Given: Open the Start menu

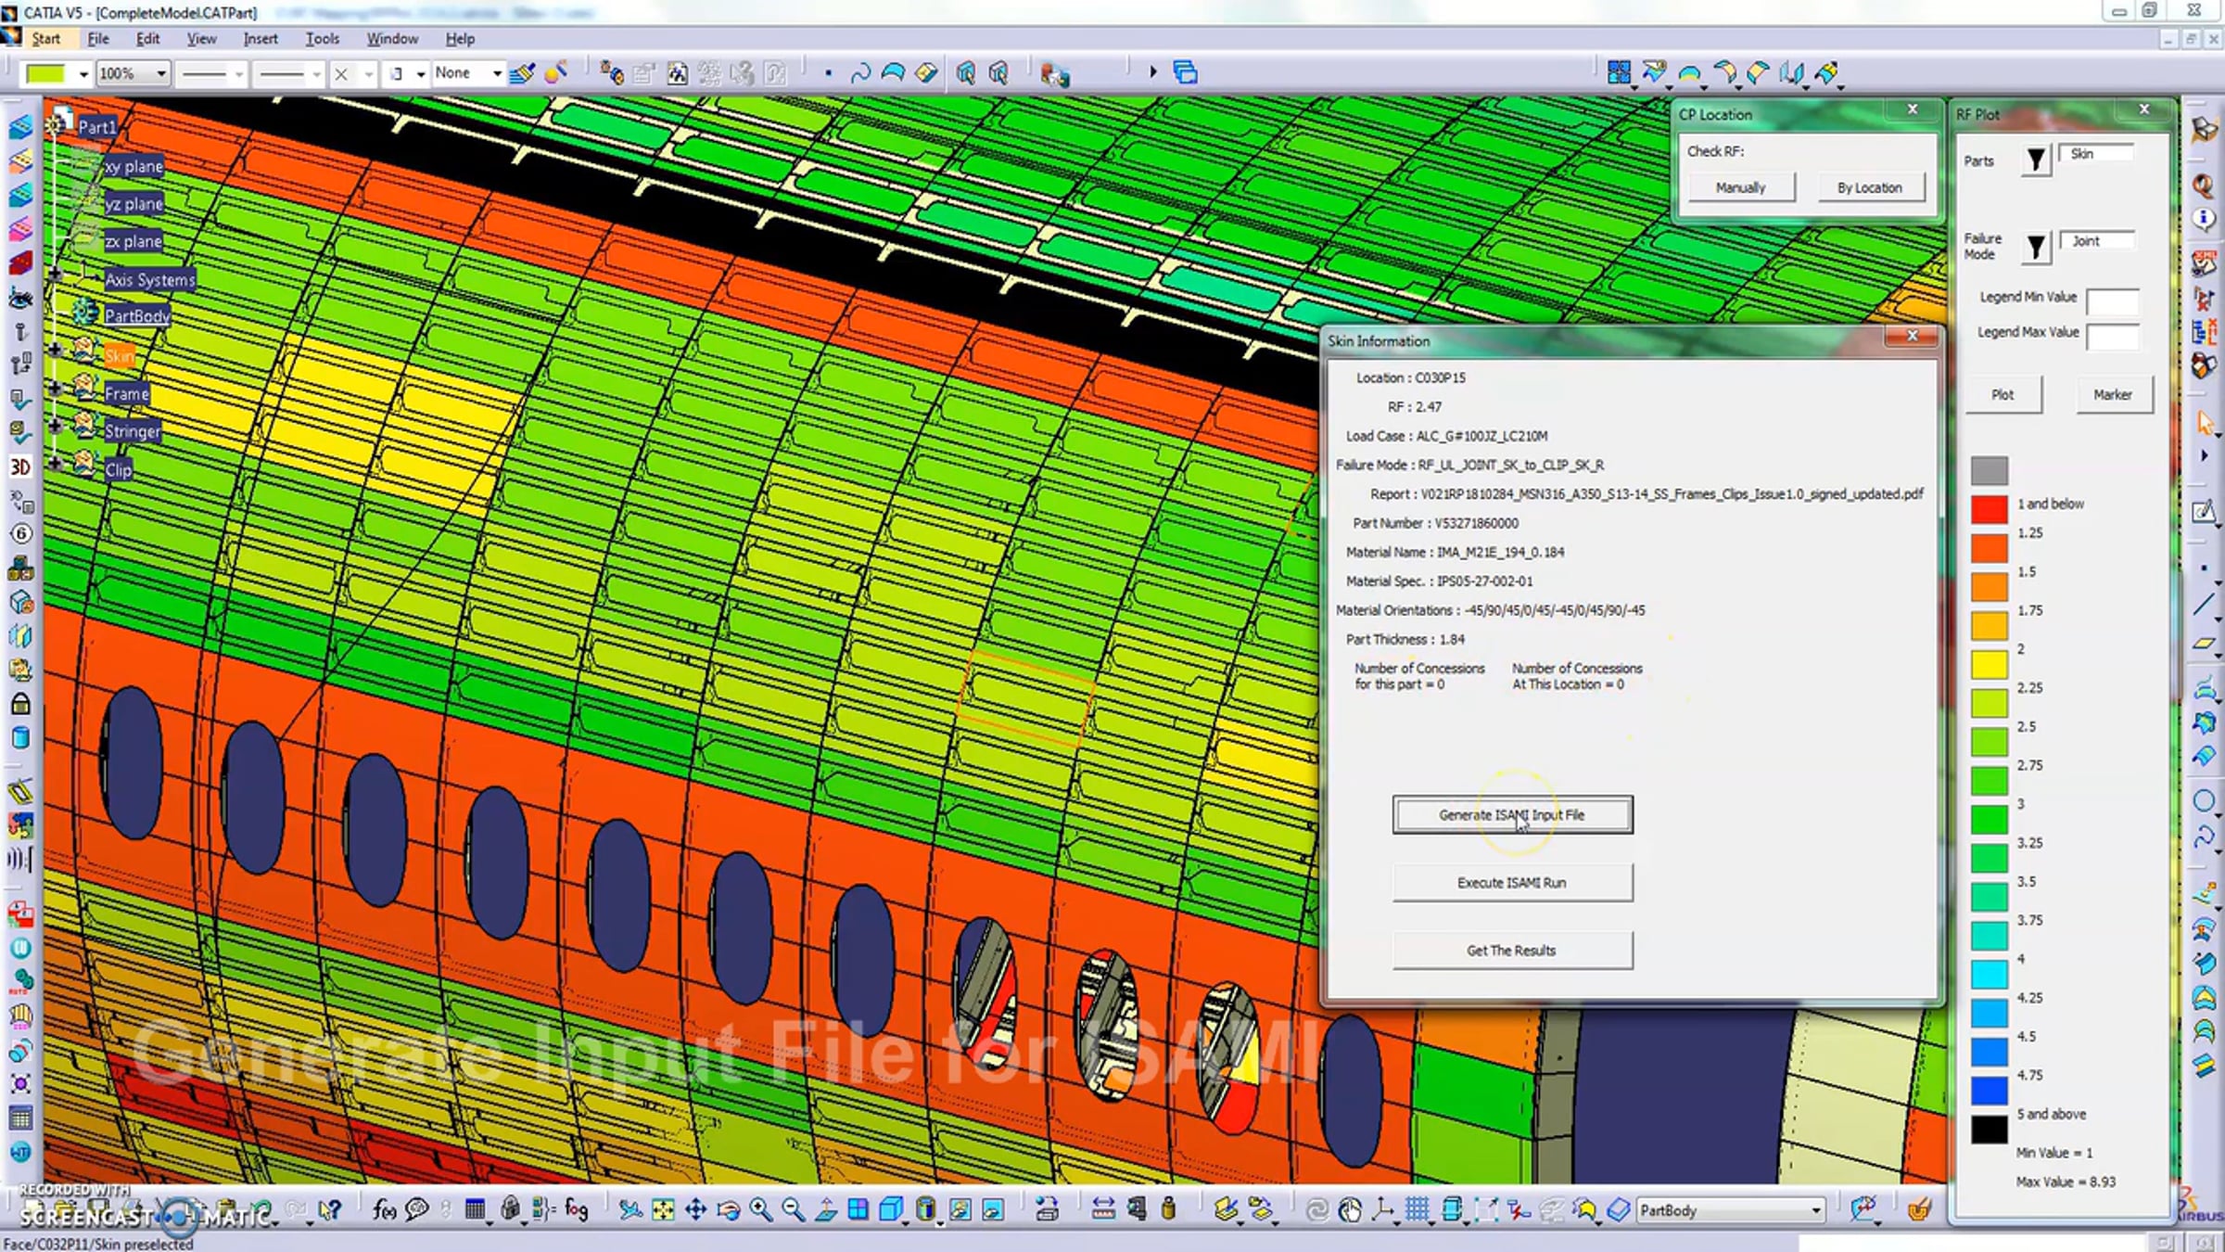Looking at the screenshot, I should pos(45,39).
